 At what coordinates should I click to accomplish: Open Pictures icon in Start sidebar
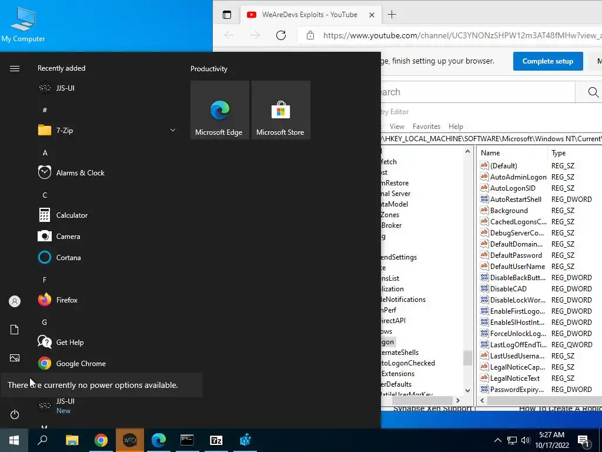[x=15, y=358]
